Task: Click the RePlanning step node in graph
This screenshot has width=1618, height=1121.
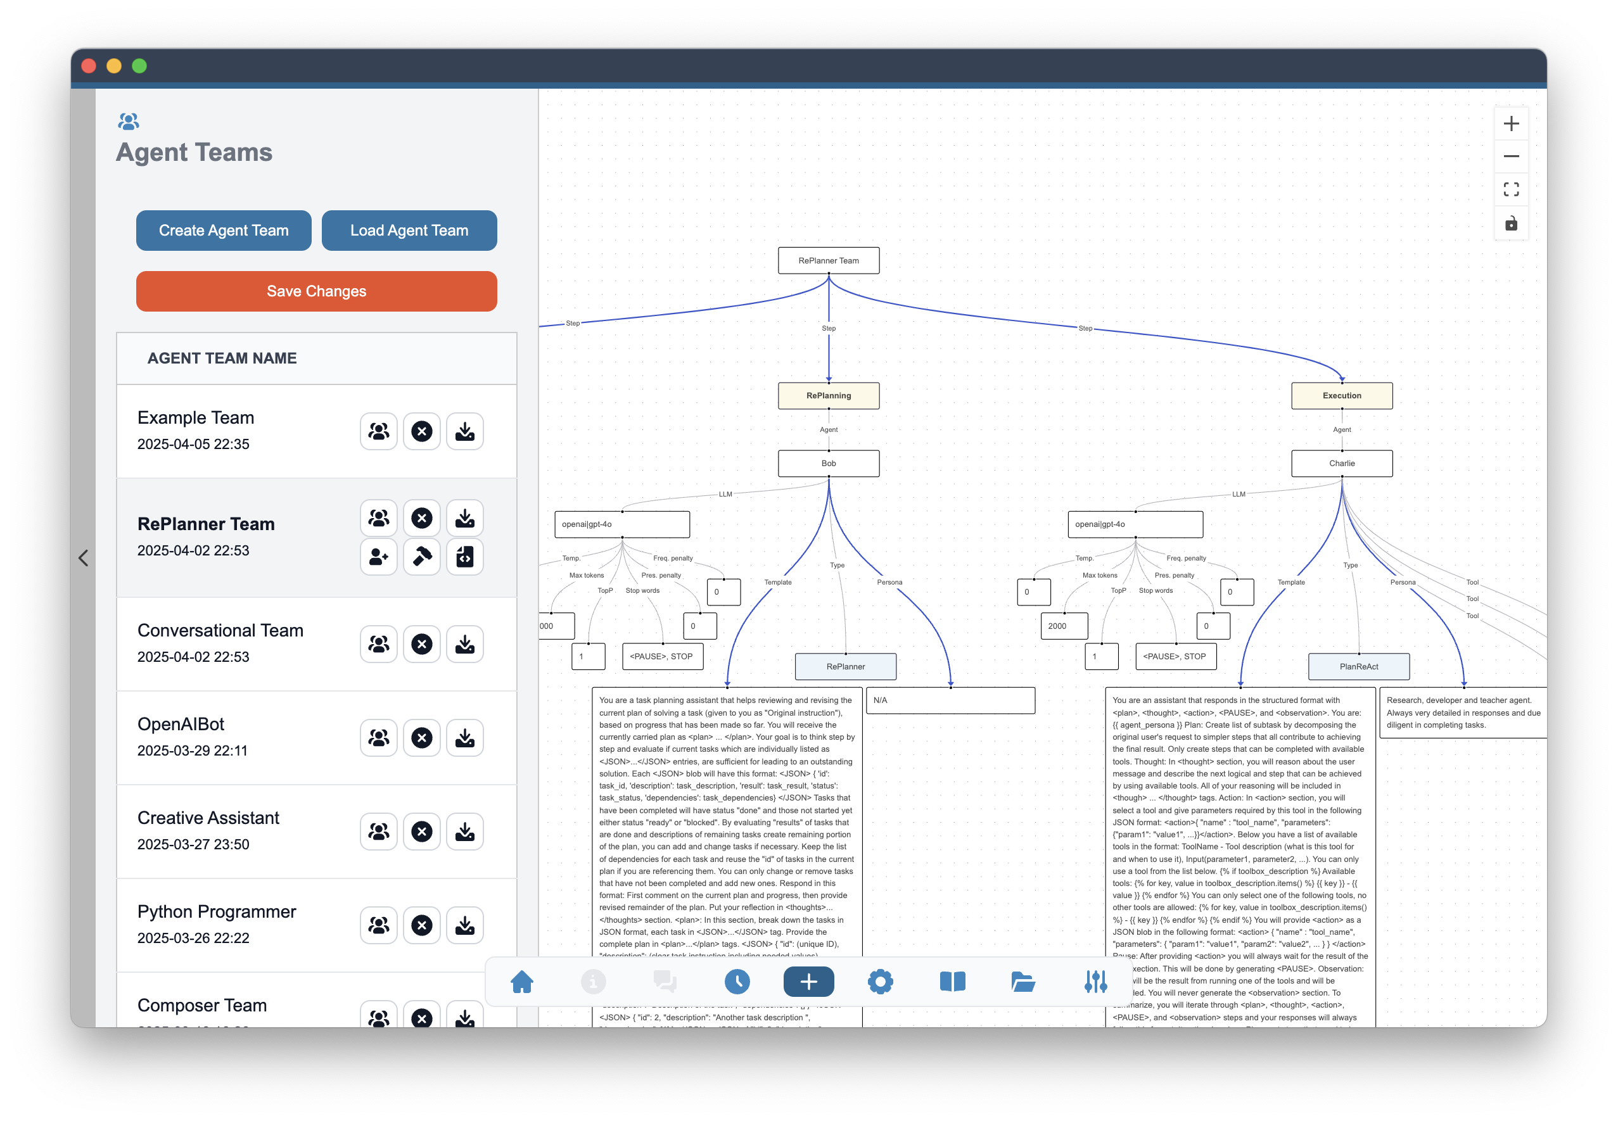Action: pyautogui.click(x=828, y=395)
